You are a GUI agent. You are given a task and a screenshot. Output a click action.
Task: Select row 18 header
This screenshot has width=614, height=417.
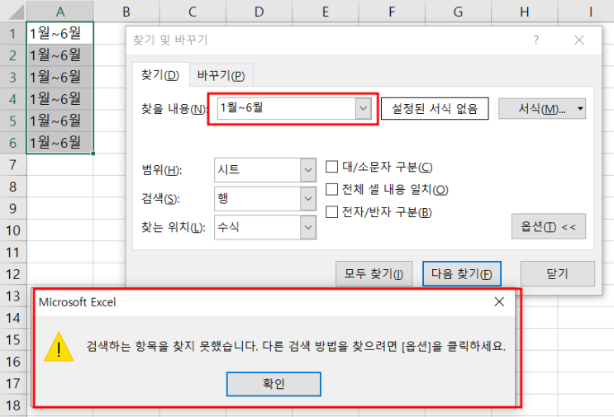point(13,405)
